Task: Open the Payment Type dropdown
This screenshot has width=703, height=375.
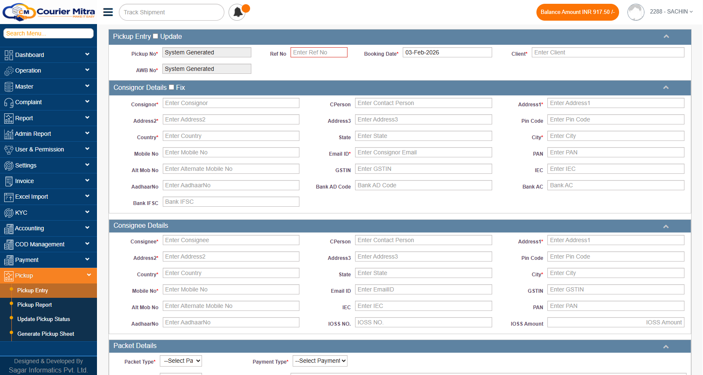Action: pos(320,361)
